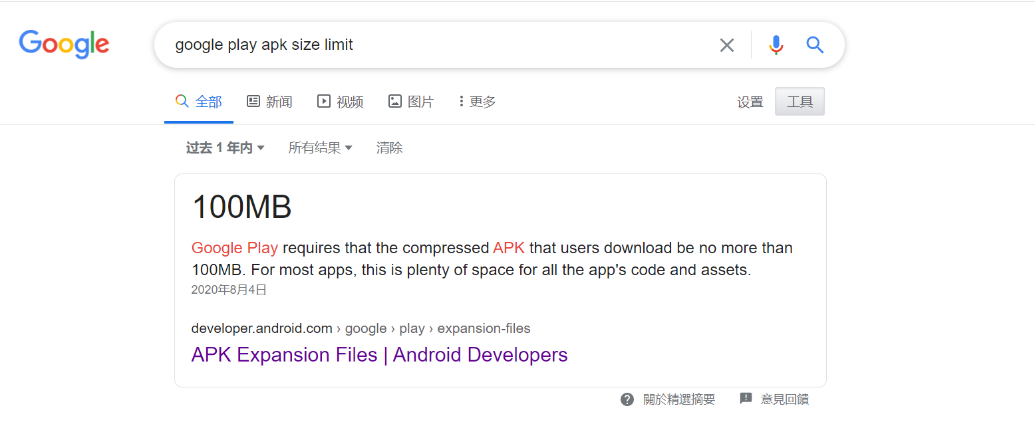Click the Google logo
The height and width of the screenshot is (424, 1035).
pos(64,45)
